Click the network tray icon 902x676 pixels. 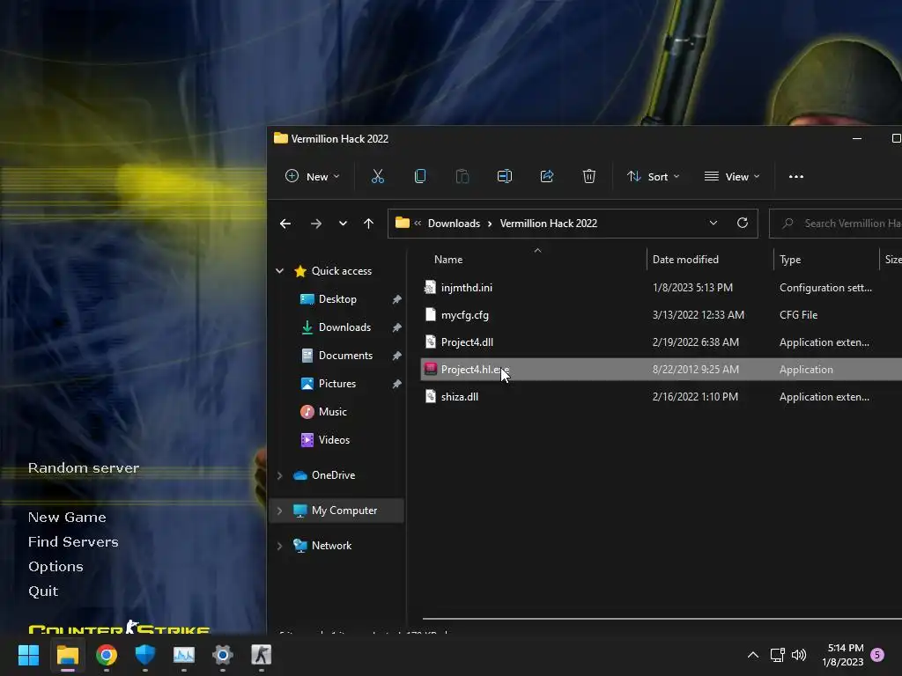coord(778,655)
